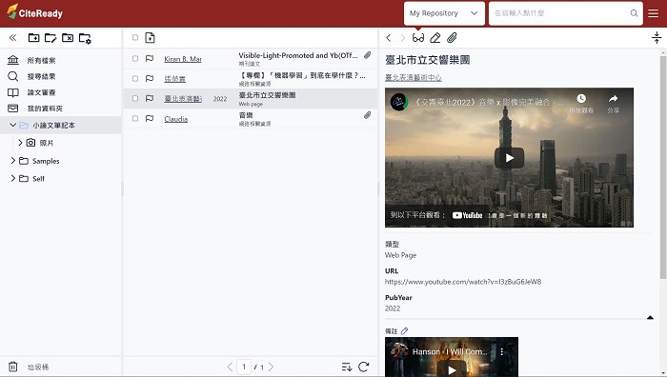Collapse the left sidebar with double chevron
This screenshot has height=377, width=667.
click(x=12, y=38)
